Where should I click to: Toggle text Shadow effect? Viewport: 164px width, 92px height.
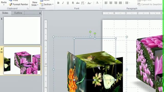[73, 3]
